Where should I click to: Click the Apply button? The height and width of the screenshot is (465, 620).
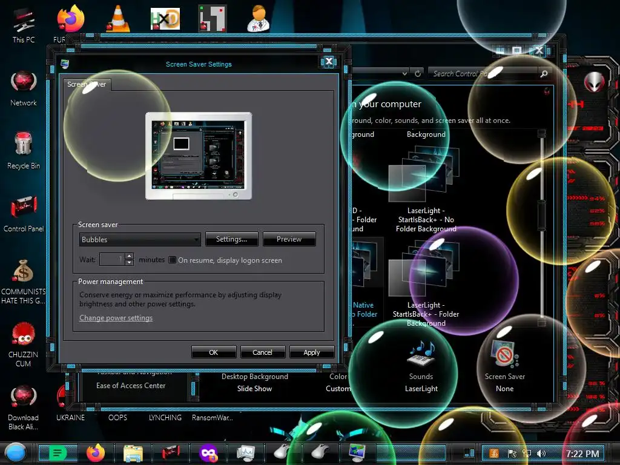pos(312,352)
